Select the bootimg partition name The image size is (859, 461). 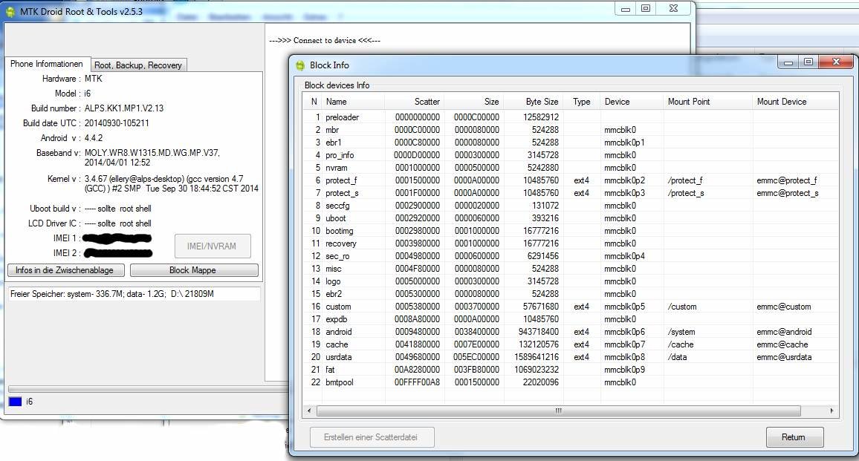(x=340, y=230)
